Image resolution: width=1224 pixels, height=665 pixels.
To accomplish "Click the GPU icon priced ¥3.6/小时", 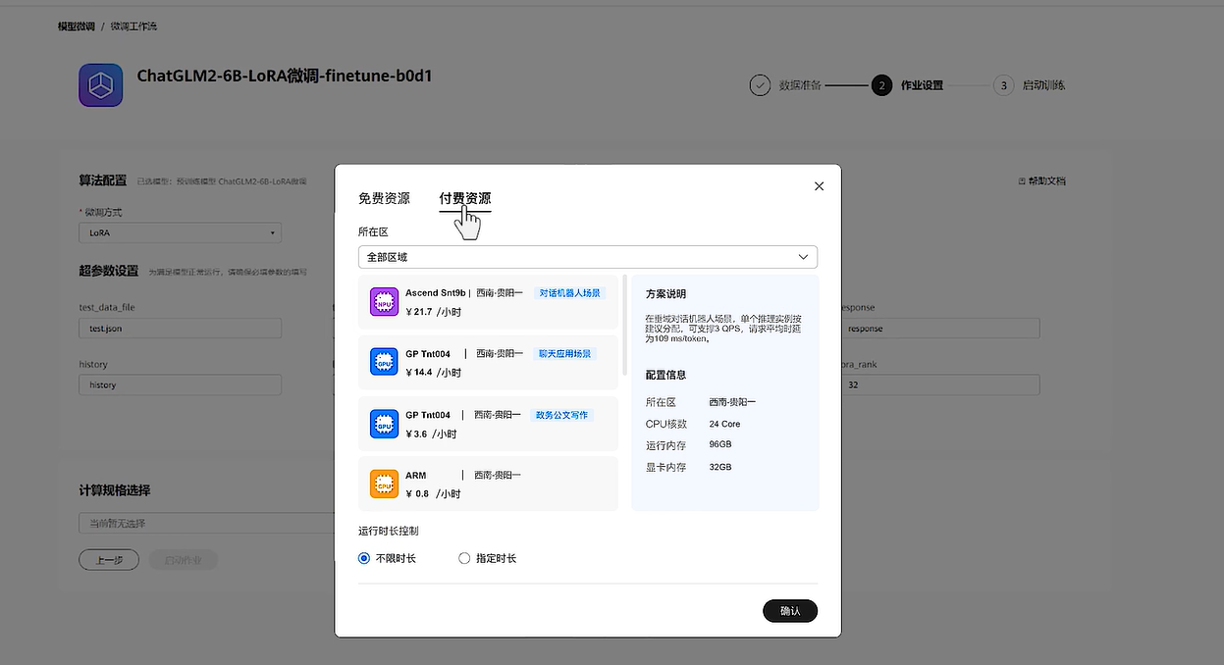I will pyautogui.click(x=384, y=424).
